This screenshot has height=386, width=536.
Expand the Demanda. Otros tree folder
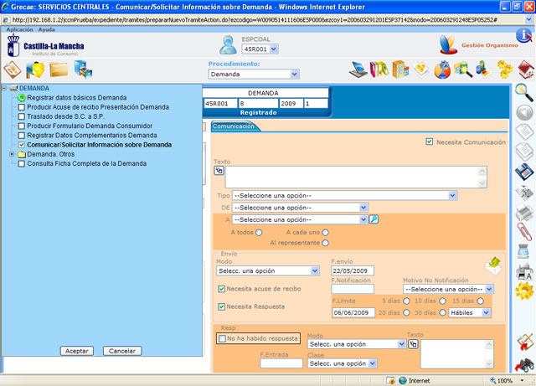click(12, 154)
